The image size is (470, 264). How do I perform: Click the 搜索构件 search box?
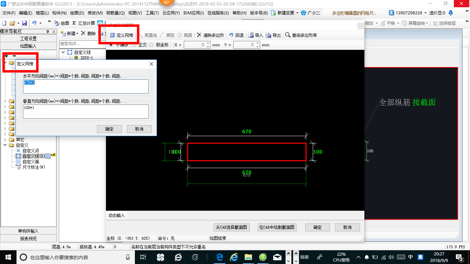click(x=82, y=44)
